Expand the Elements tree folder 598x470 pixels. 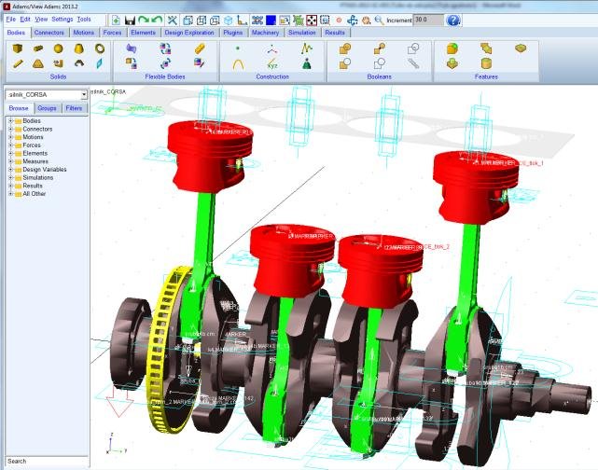click(11, 153)
